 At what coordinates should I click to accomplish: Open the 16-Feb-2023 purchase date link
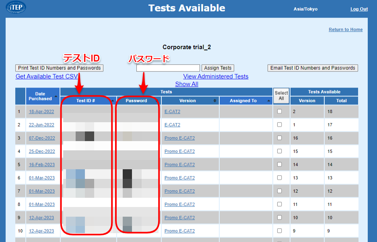pos(42,165)
